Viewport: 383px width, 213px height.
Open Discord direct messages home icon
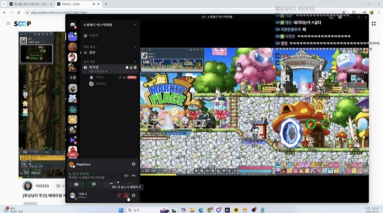click(73, 25)
